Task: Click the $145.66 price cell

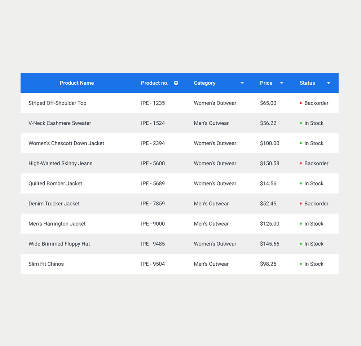Action: 269,244
